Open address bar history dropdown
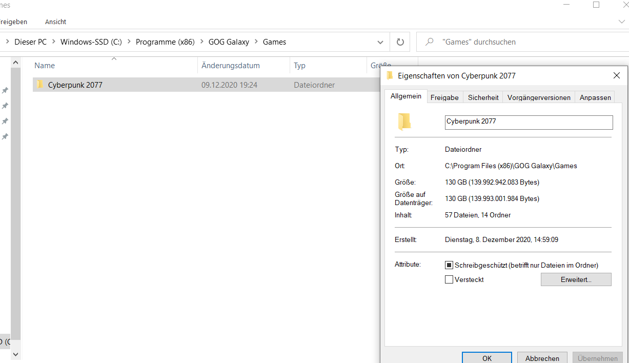The image size is (629, 363). click(x=380, y=42)
